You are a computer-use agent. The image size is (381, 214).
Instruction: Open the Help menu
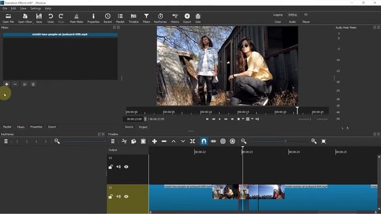(48, 8)
